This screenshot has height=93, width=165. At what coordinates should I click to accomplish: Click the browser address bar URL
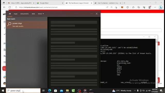point(38,7)
